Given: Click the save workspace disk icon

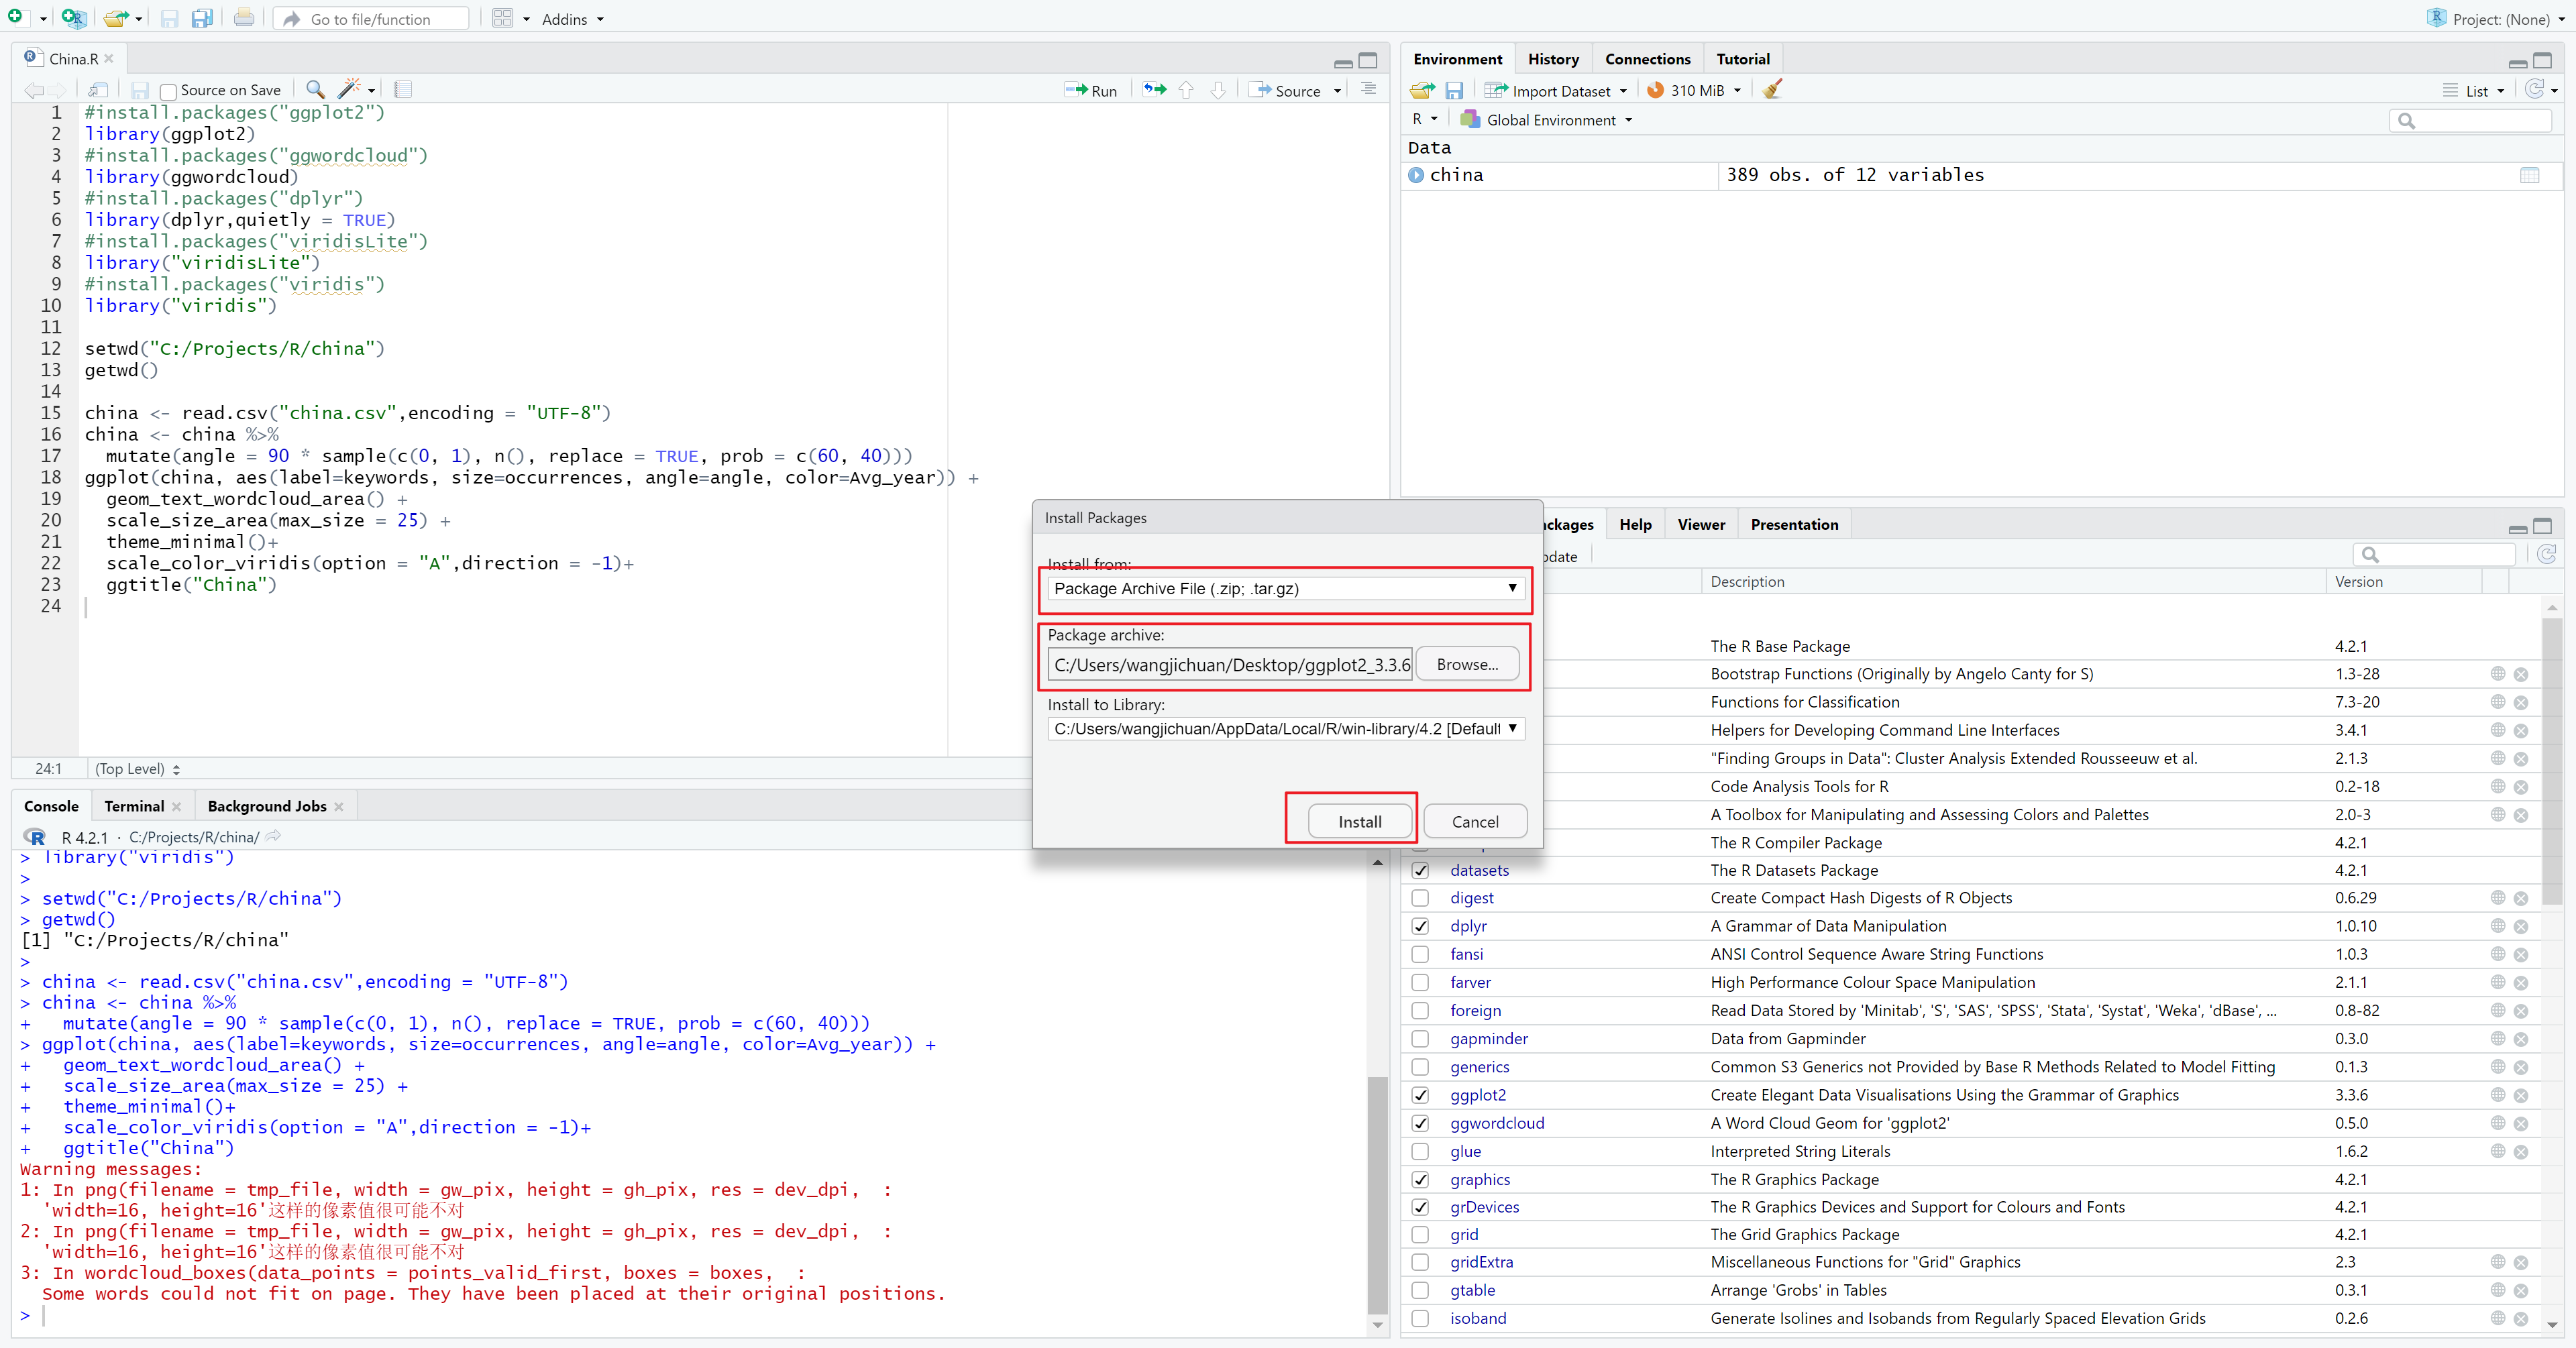Looking at the screenshot, I should coord(1454,90).
